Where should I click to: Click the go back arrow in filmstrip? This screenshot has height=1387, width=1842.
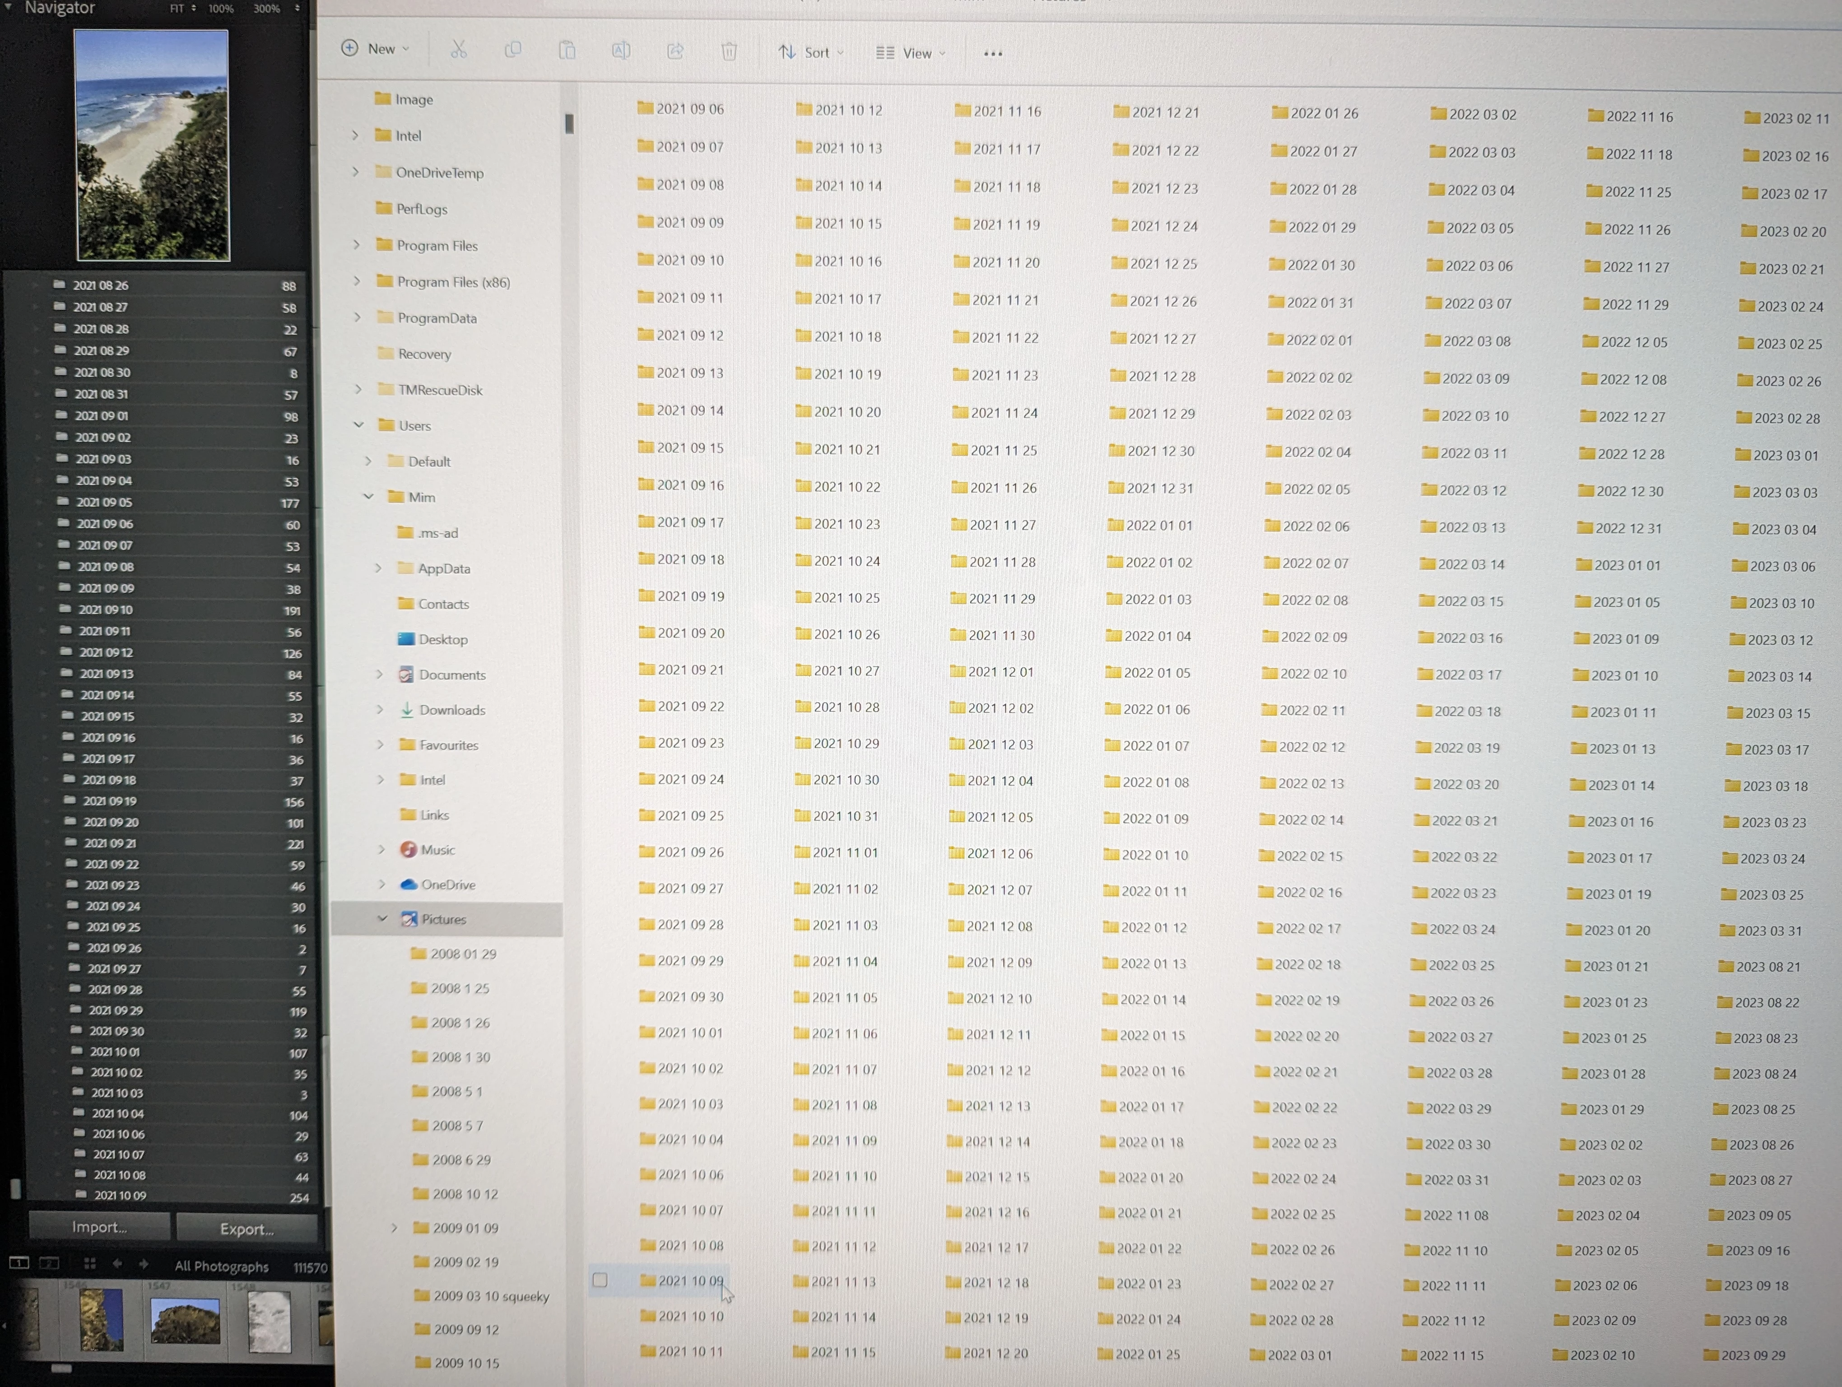point(117,1263)
